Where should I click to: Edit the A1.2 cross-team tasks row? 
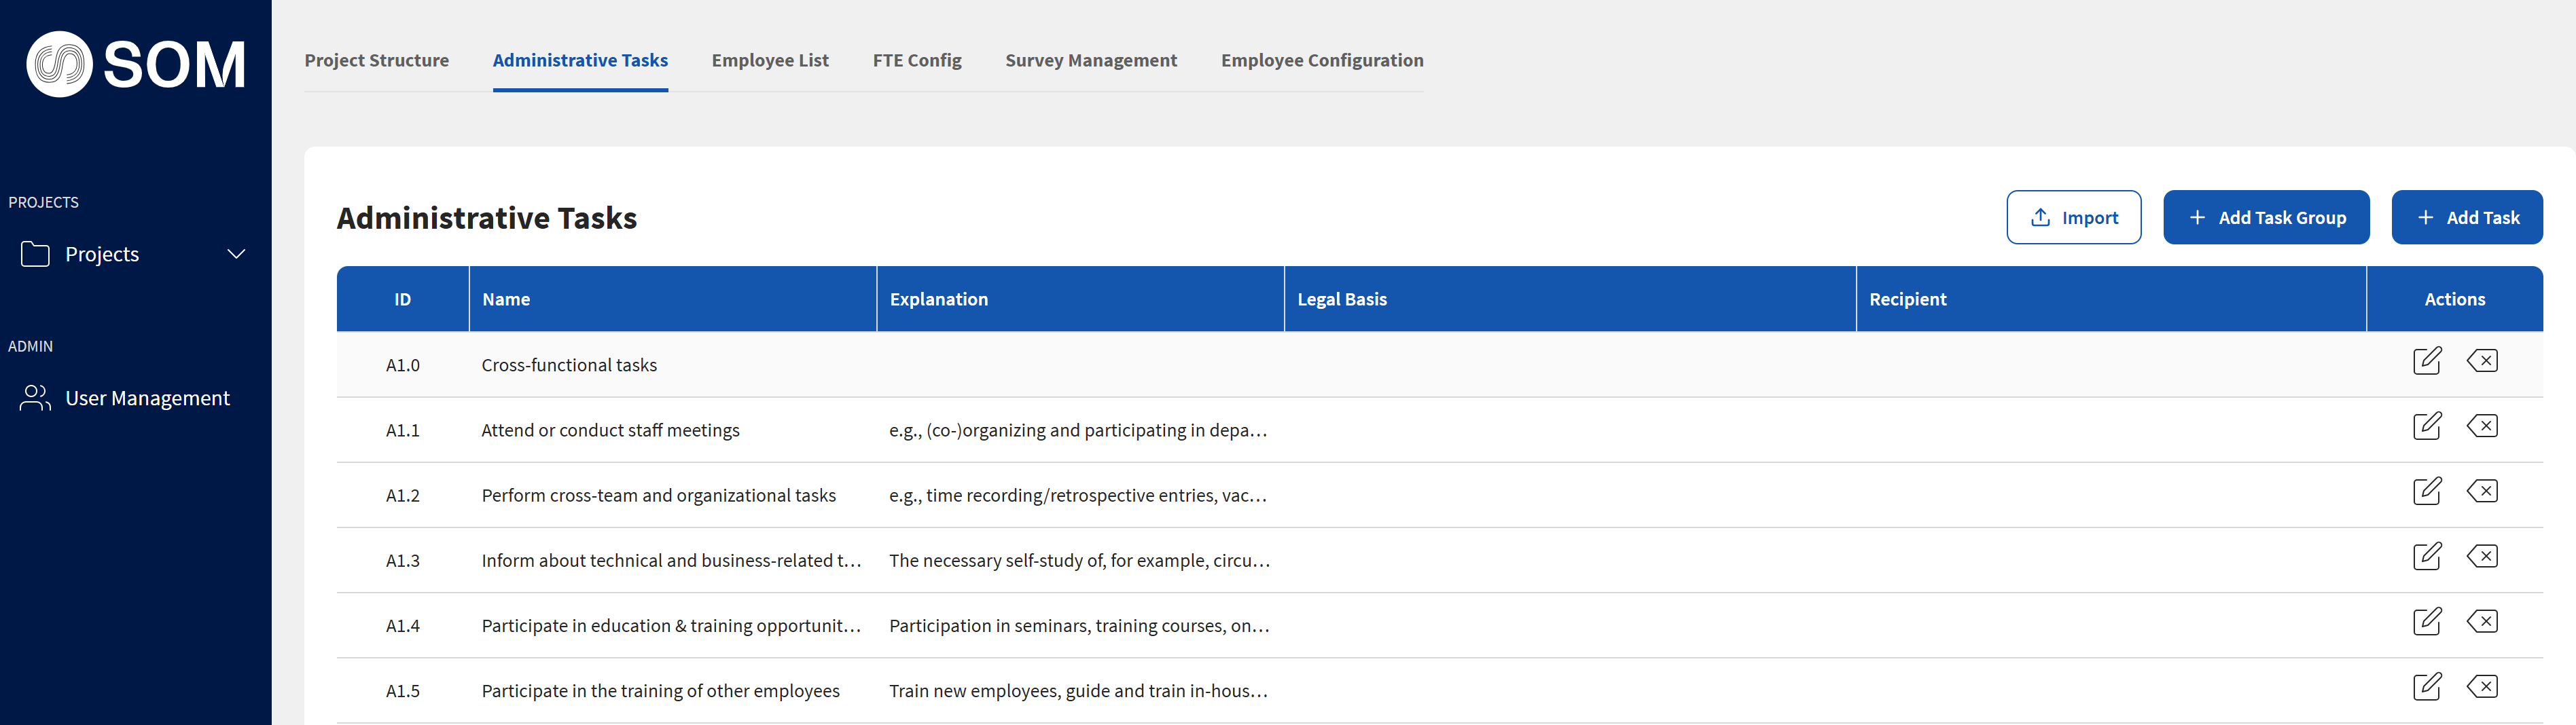click(x=2426, y=491)
